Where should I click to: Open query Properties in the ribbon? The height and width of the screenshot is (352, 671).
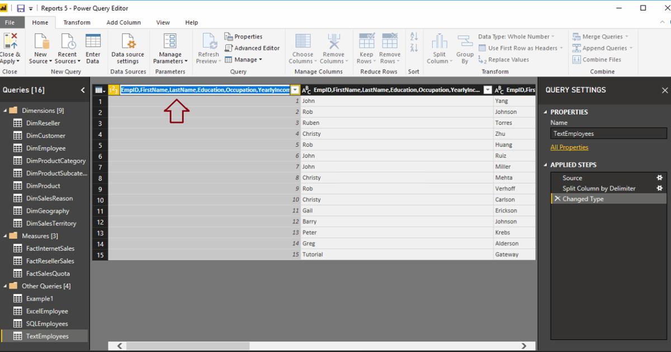[x=244, y=36]
